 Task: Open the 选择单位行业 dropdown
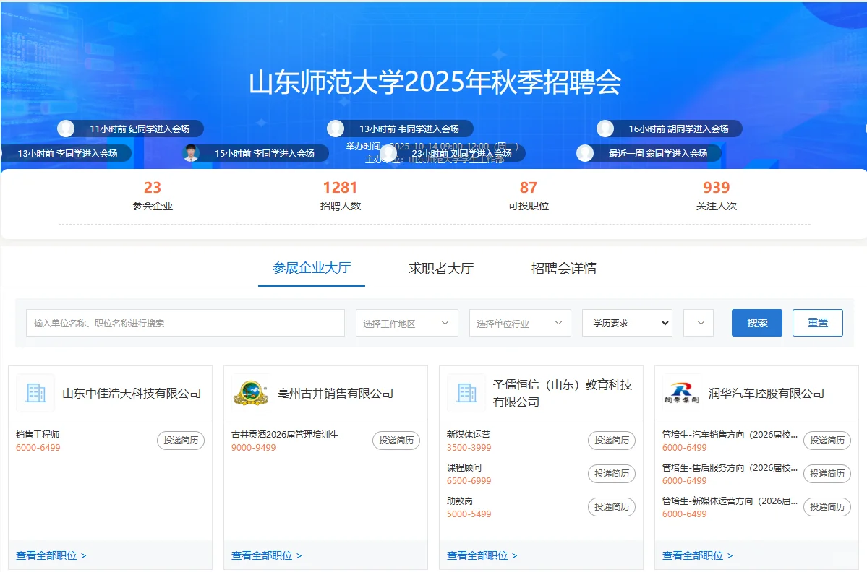[x=521, y=323]
